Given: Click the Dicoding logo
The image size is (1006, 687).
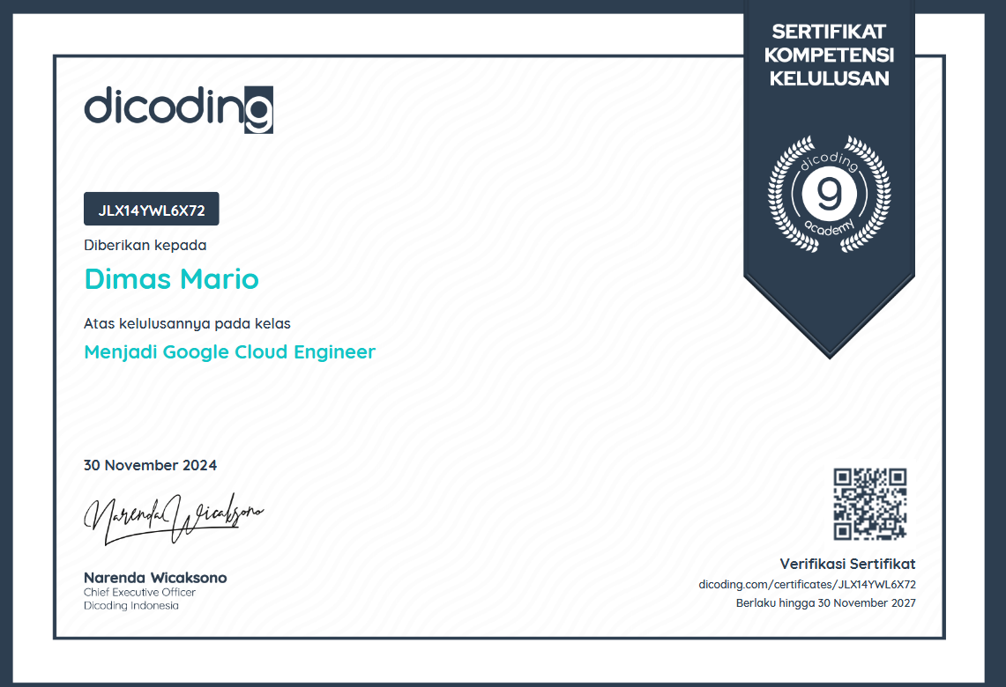Looking at the screenshot, I should click(176, 108).
